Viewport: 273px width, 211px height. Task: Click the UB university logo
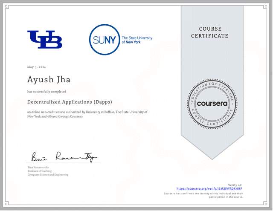(45, 39)
